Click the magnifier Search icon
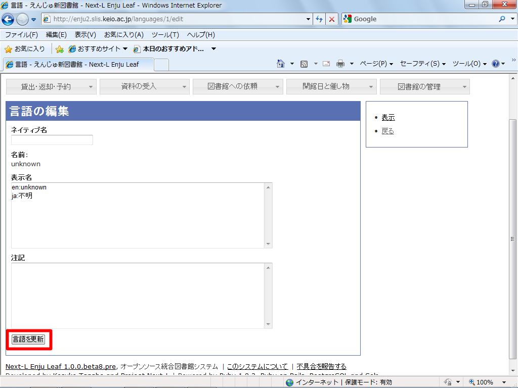This screenshot has width=518, height=388. click(x=502, y=19)
